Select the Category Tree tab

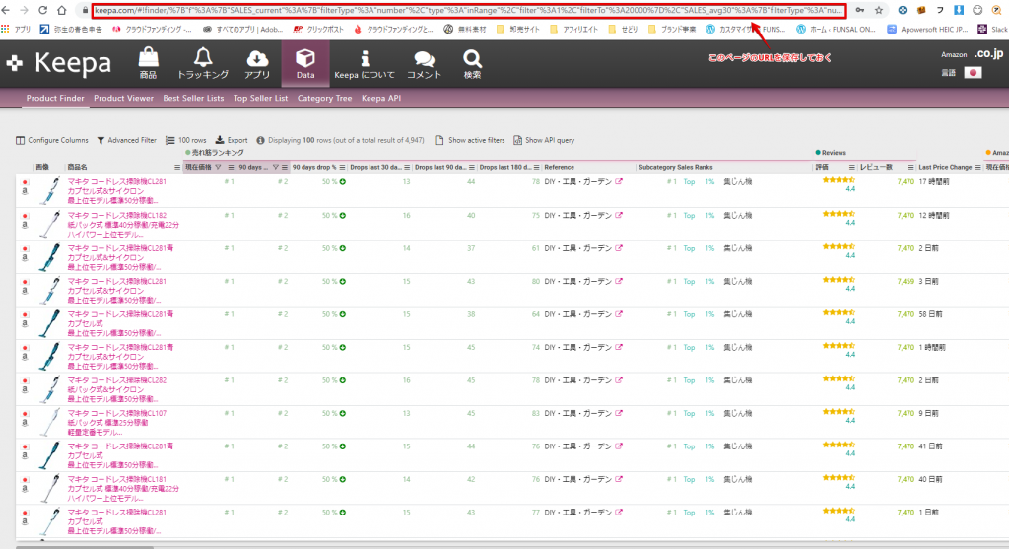click(324, 99)
